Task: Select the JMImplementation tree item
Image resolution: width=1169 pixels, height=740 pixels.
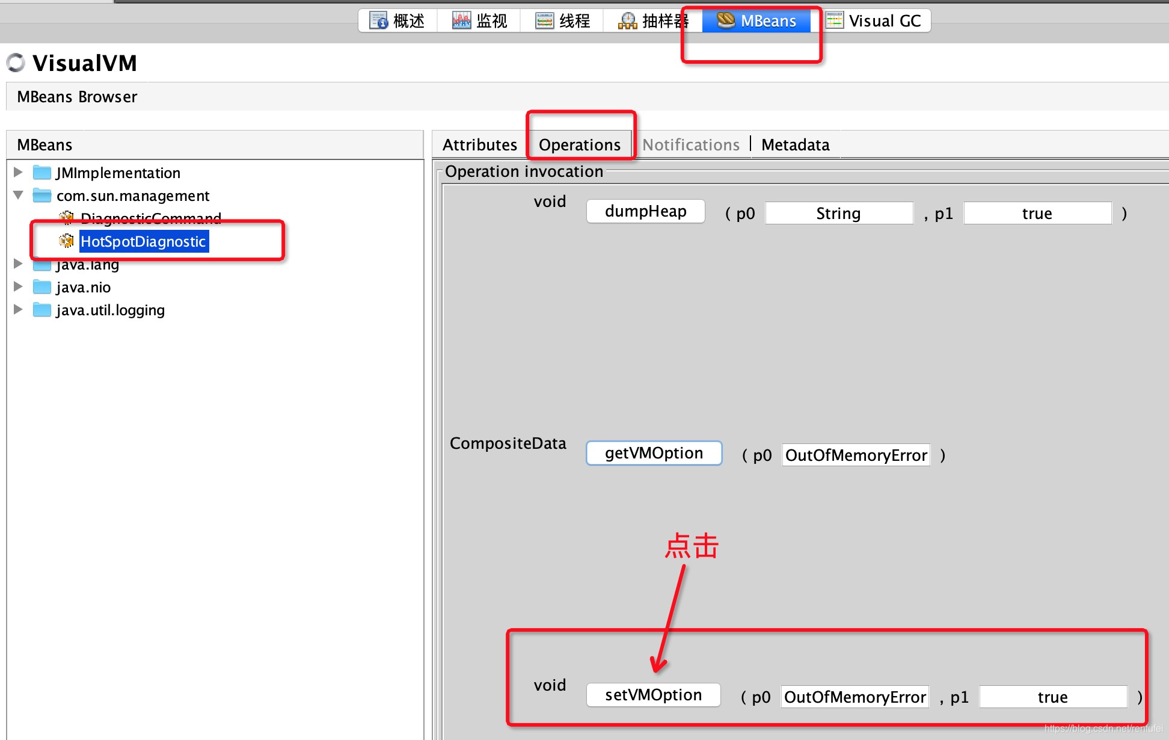Action: [x=118, y=173]
